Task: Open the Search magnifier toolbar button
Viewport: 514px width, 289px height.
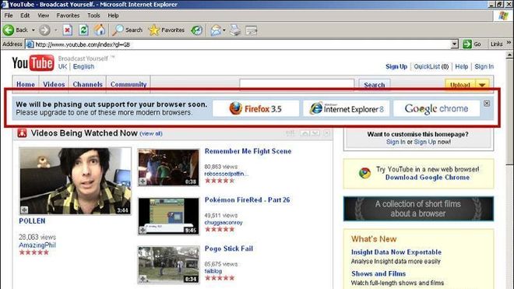Action: coord(127,30)
